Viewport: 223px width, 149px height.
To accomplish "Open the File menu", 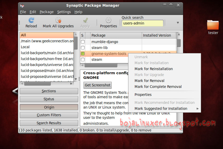I will point(23,12).
